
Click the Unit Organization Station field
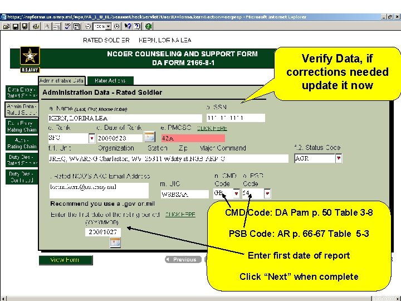[x=168, y=159]
